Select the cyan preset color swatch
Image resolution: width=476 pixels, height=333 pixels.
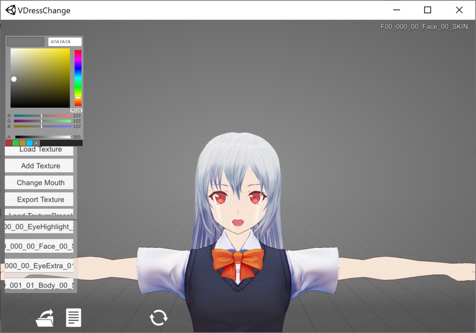29,143
